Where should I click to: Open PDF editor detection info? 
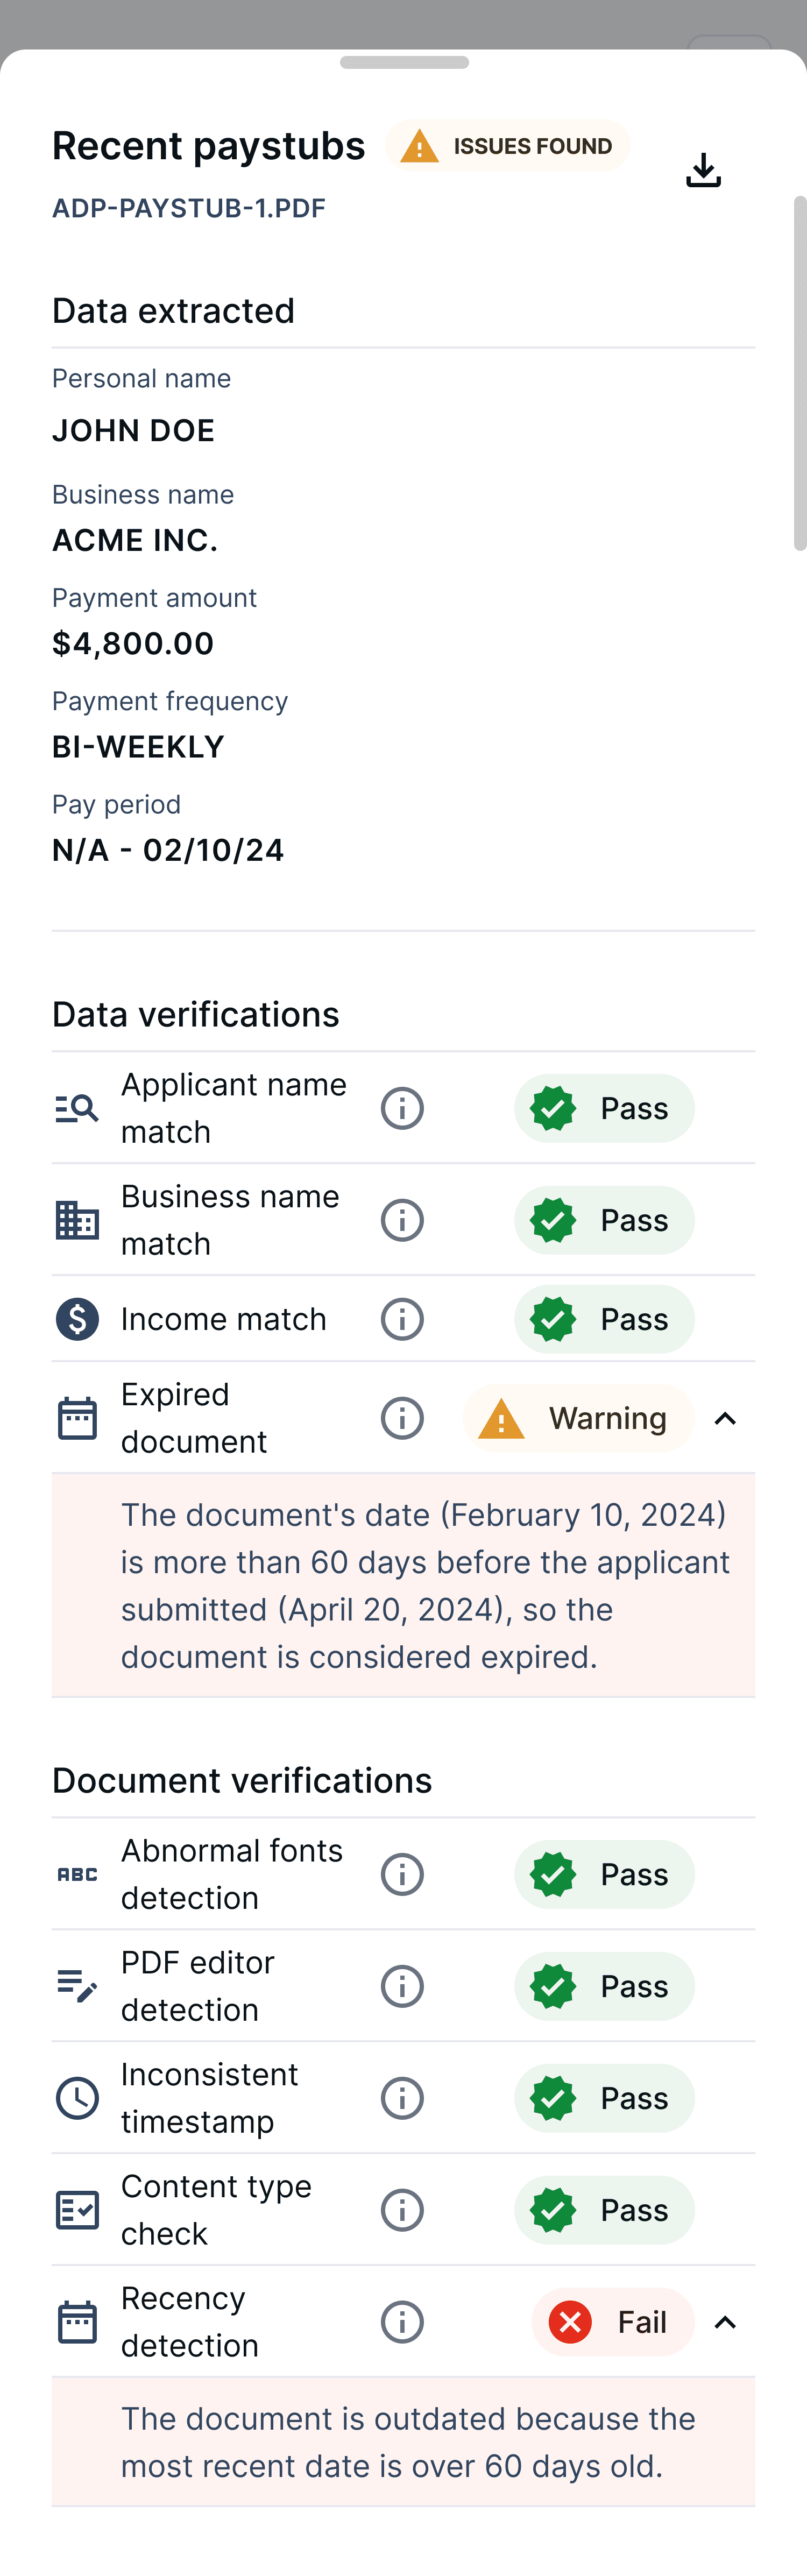[402, 1986]
